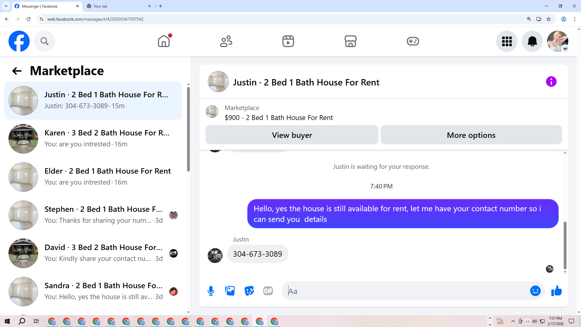Select the Elder 2 Bed 1 Bath chat
The image size is (581, 327).
pyautogui.click(x=93, y=177)
